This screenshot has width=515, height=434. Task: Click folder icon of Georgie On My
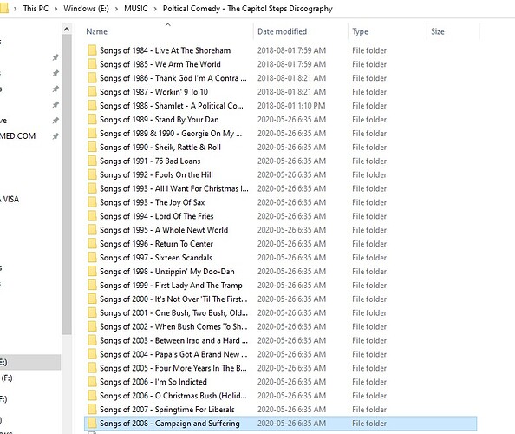pos(92,133)
